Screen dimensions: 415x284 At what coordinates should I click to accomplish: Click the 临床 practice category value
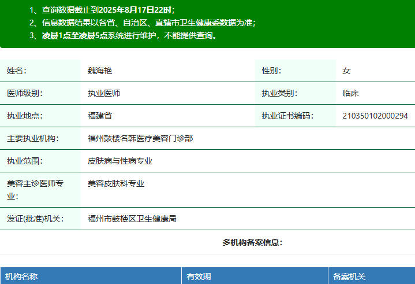pyautogui.click(x=351, y=93)
